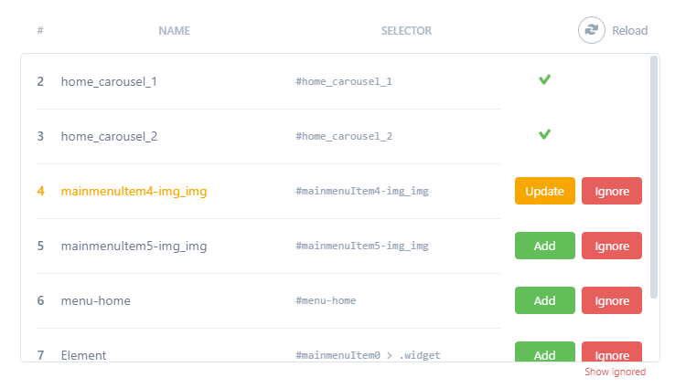The width and height of the screenshot is (675, 388).
Task: Click the Reload text label
Action: point(630,30)
